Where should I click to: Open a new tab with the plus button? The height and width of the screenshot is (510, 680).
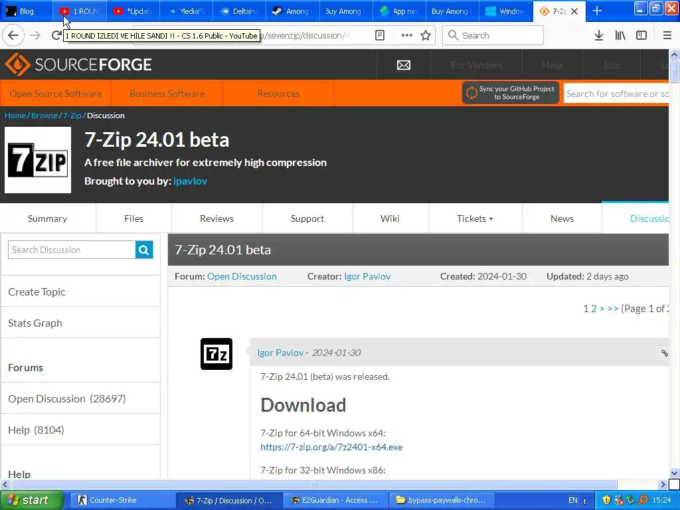click(x=597, y=11)
